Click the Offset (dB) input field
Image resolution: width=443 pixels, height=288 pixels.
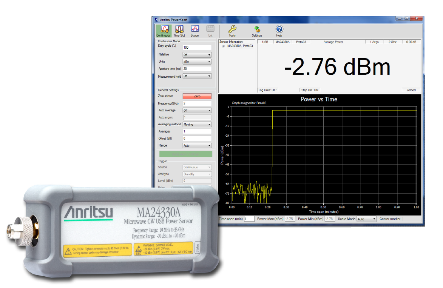197,139
